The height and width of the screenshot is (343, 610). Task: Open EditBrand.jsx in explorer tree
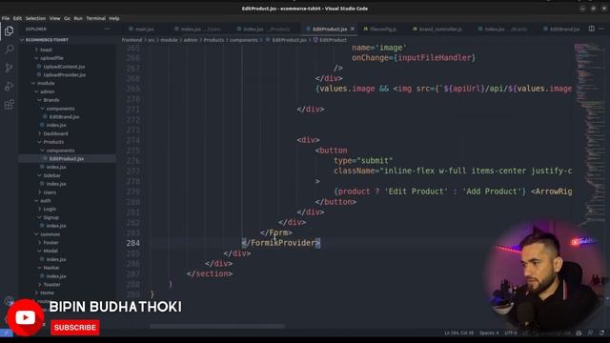coord(64,116)
